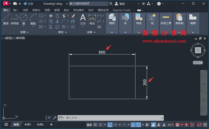The image size is (209, 129).
Task: Select the Arc (圆弧) tool
Action: pos(33,19)
